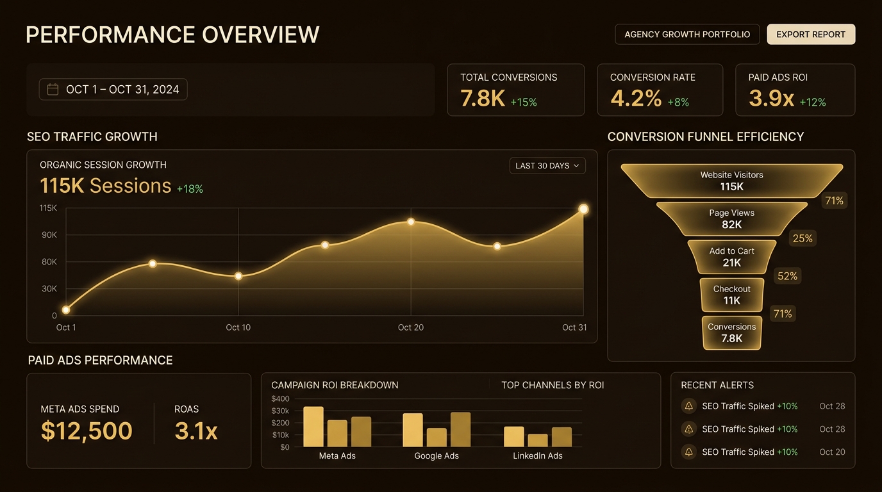Open the Agency Growth Portfolio selector
Viewport: 882px width, 492px height.
click(687, 35)
